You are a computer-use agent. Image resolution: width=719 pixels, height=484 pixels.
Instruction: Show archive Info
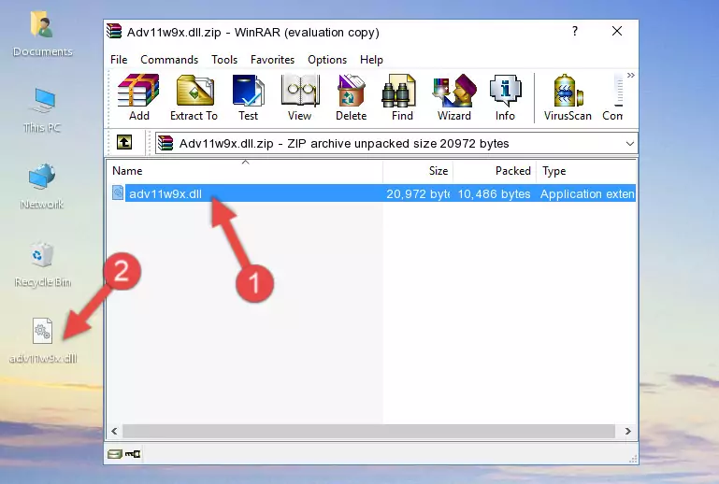(505, 97)
